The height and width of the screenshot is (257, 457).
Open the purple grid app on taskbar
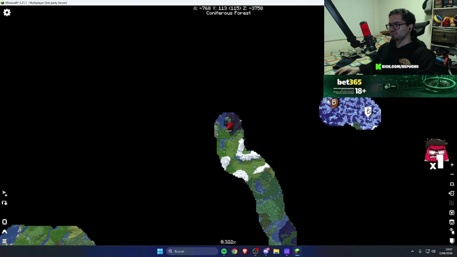[287, 251]
